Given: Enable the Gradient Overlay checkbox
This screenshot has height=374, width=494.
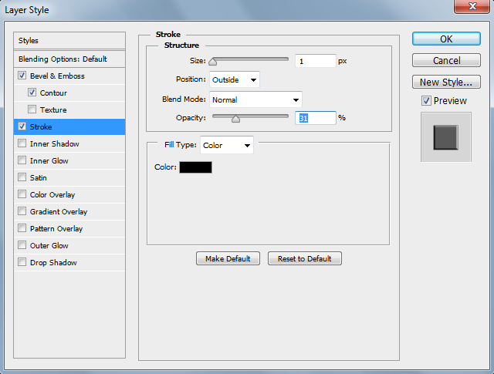Looking at the screenshot, I should pyautogui.click(x=22, y=211).
